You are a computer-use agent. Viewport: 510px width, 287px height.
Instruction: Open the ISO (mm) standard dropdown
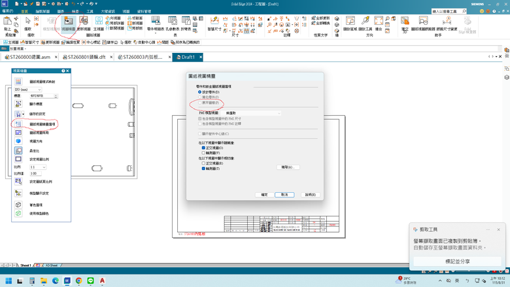tap(28, 90)
